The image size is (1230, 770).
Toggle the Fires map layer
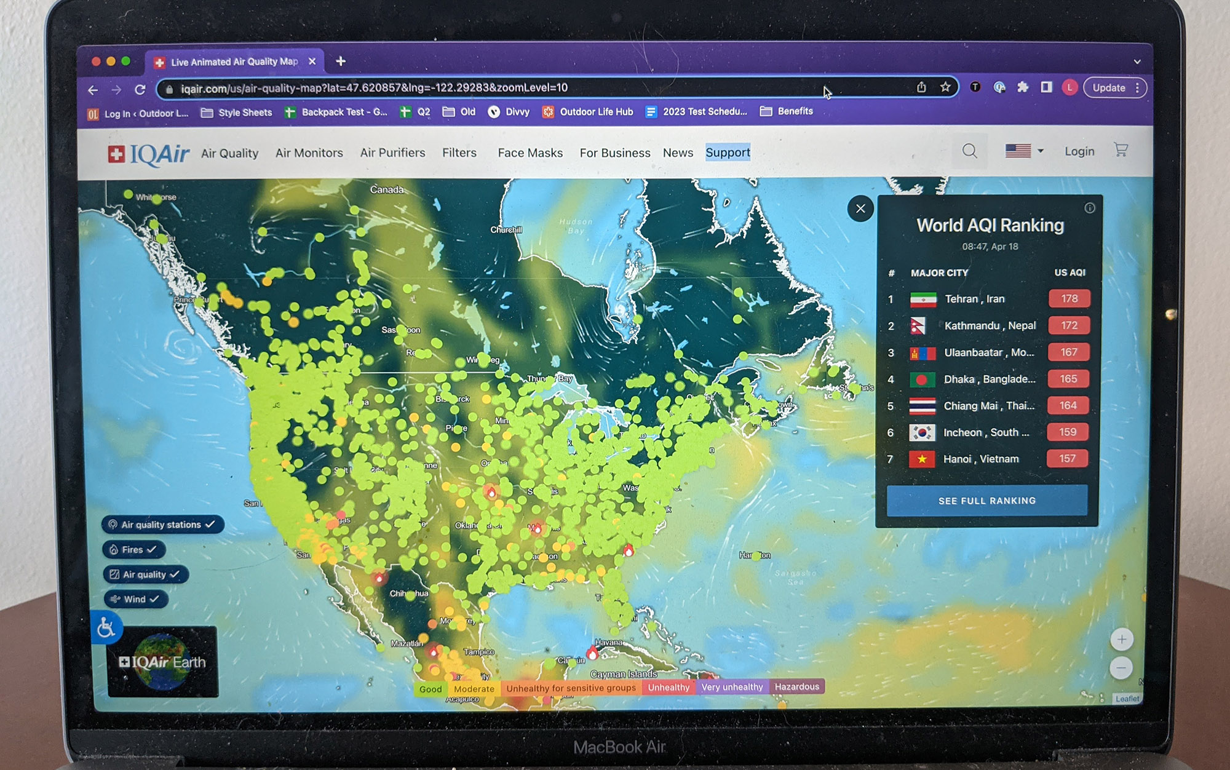point(133,549)
